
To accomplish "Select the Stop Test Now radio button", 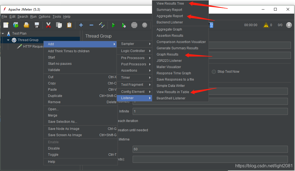I will 214,72.
